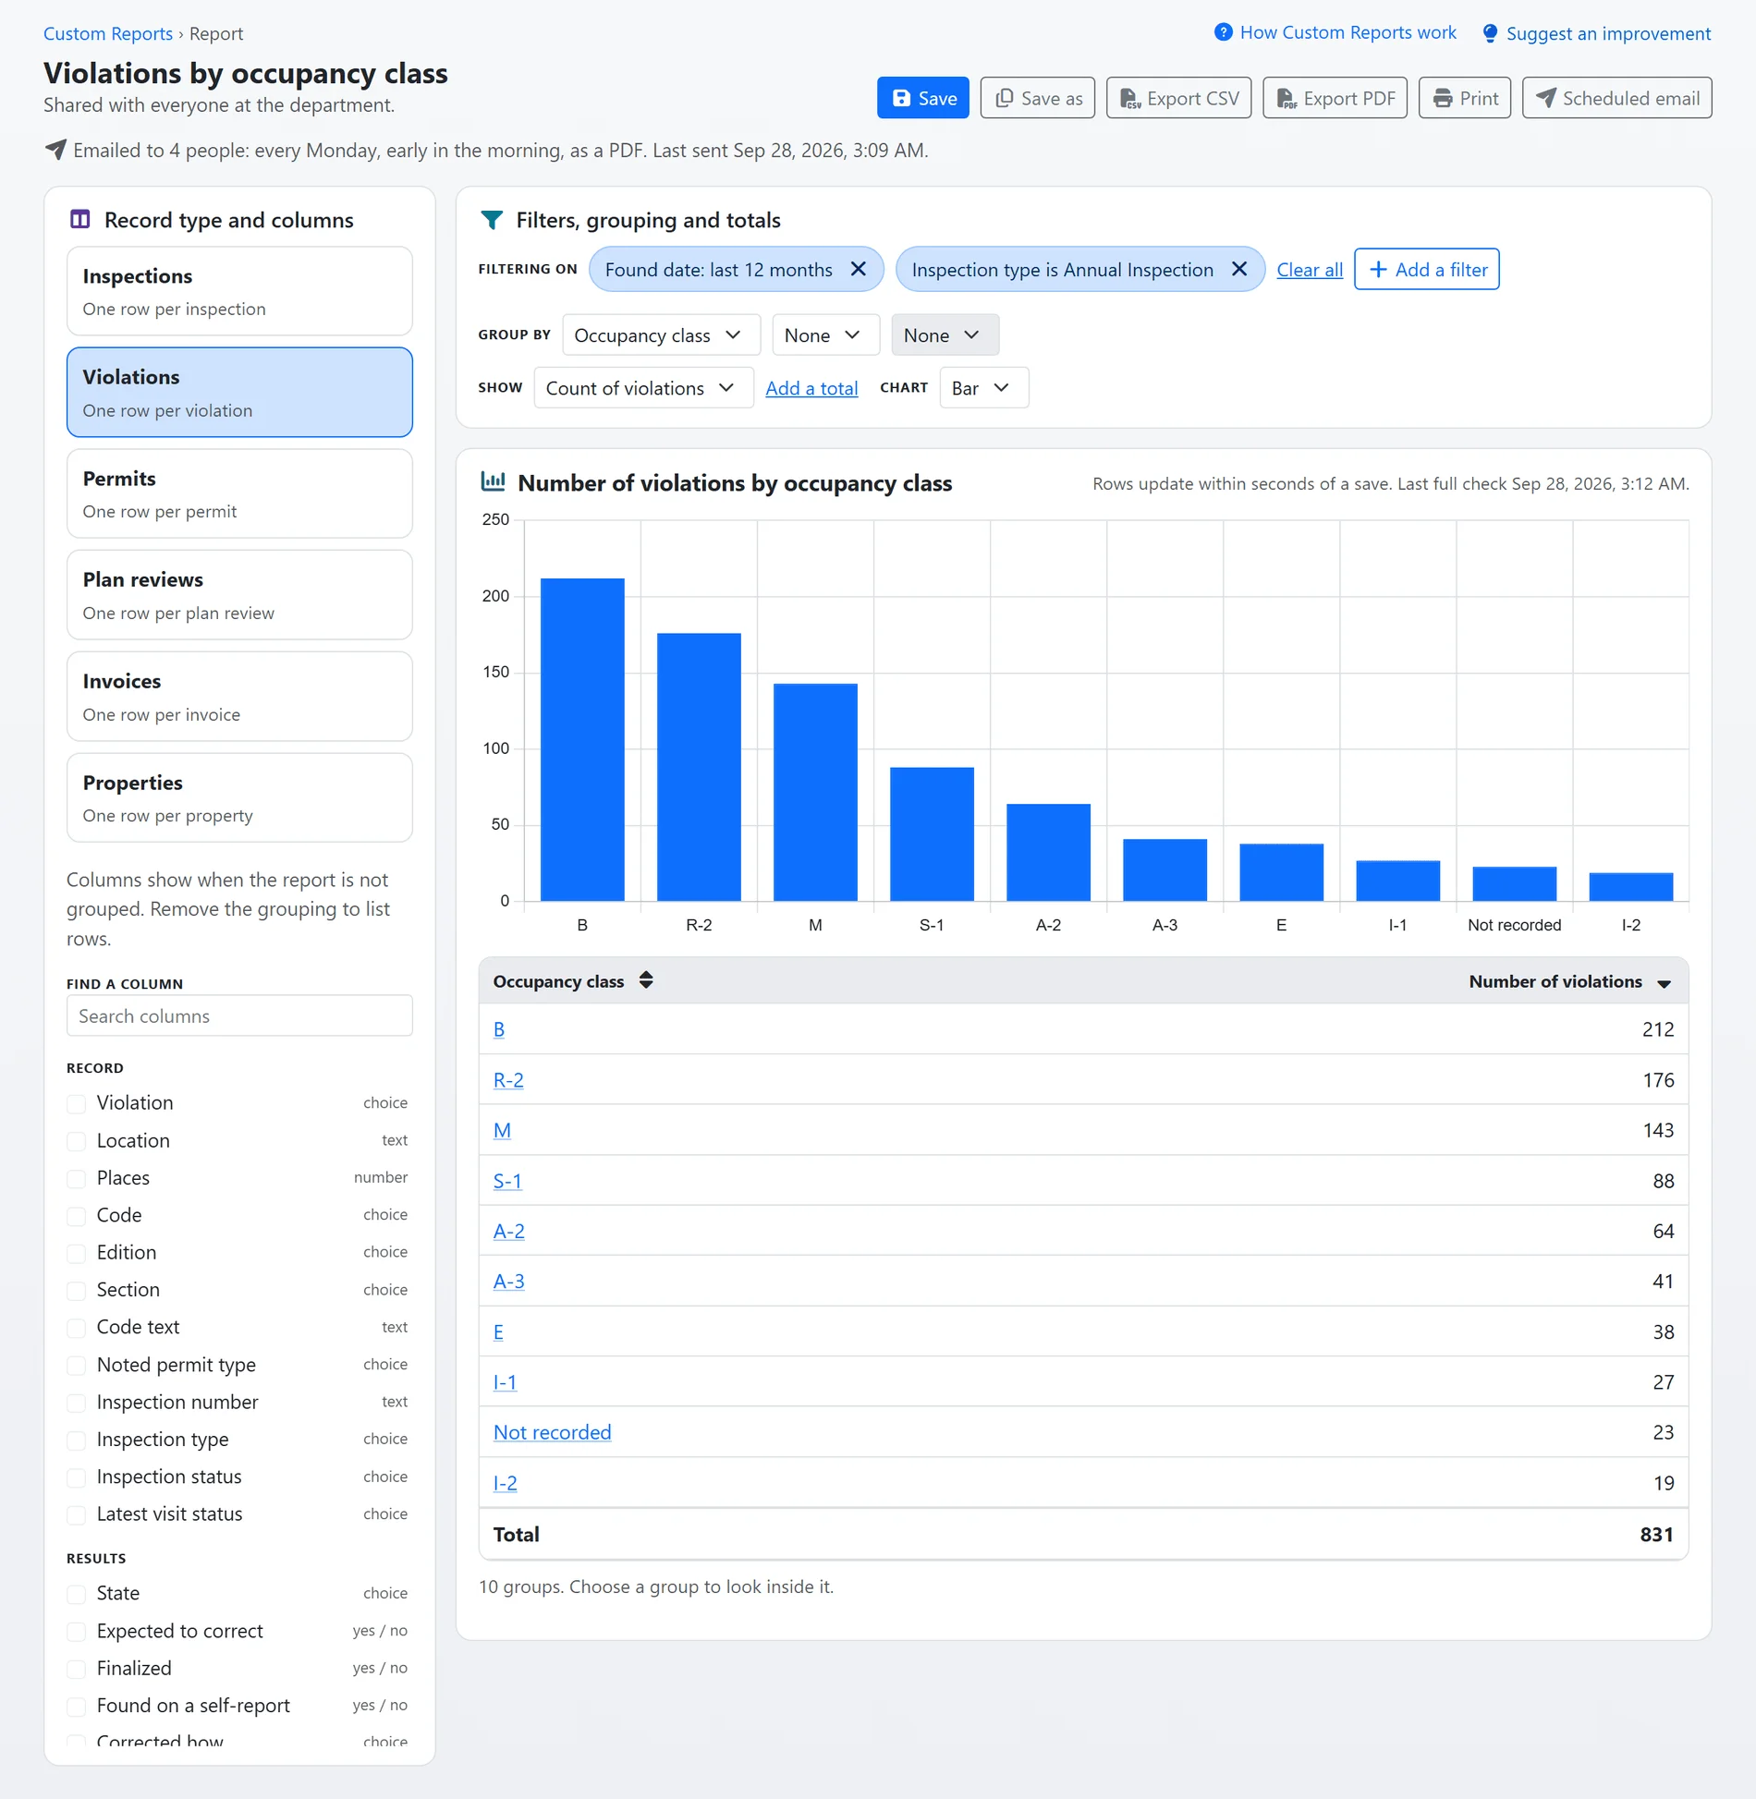Viewport: 1756px width, 1799px height.
Task: Sort by Number of violations arrow
Action: (1664, 983)
